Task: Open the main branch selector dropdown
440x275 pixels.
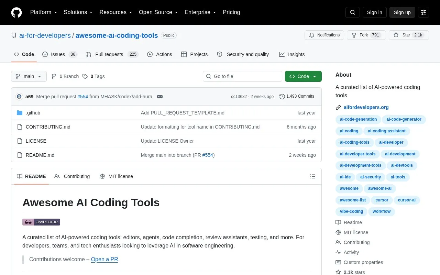Action: pyautogui.click(x=29, y=76)
